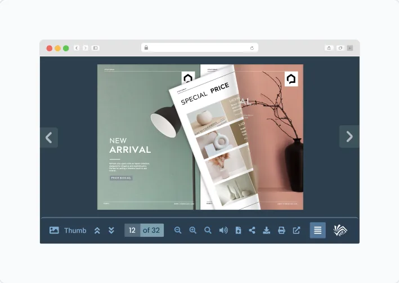Reload the page with refresh icon
399x283 pixels.
(x=252, y=48)
